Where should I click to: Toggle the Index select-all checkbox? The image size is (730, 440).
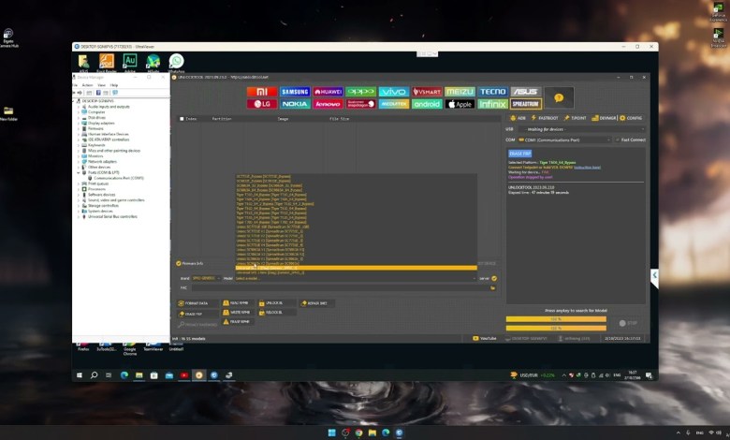click(x=182, y=119)
